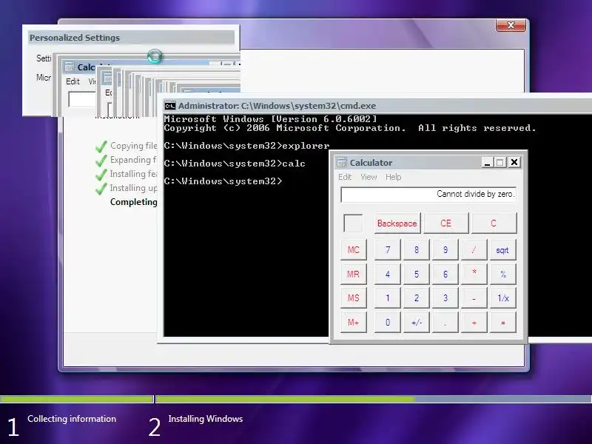Click the percent (%) button

coord(503,274)
